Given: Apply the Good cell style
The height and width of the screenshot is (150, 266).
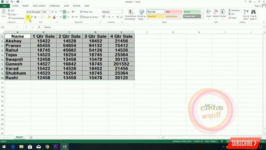Looking at the screenshot, I should click(x=192, y=12).
